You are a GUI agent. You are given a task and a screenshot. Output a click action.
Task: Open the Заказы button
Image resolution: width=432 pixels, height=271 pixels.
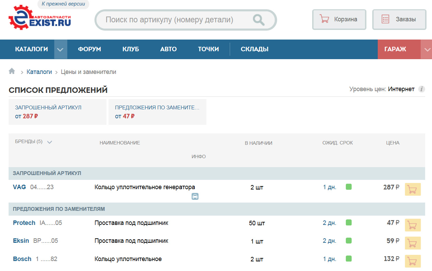(x=399, y=19)
